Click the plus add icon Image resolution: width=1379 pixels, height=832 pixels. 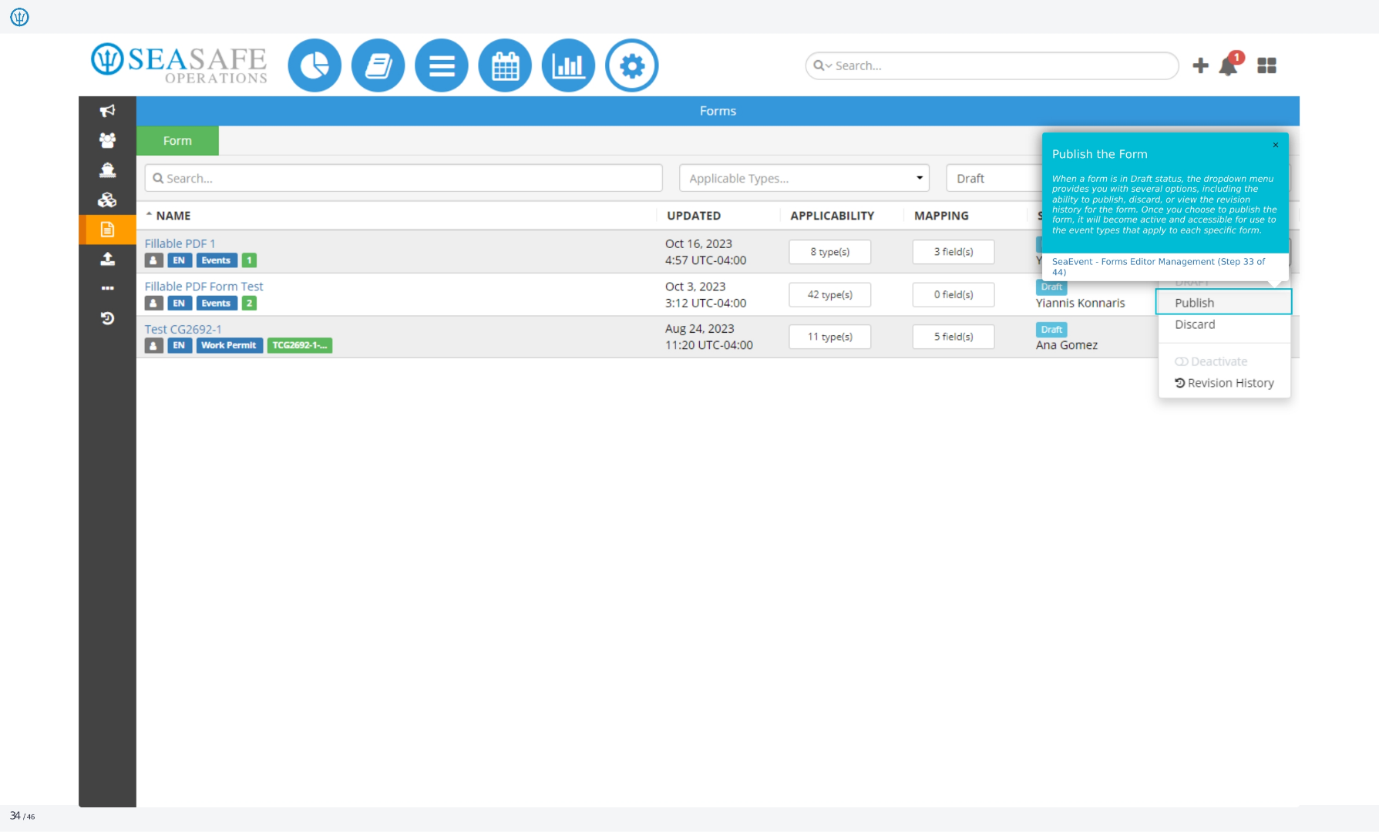(x=1200, y=66)
